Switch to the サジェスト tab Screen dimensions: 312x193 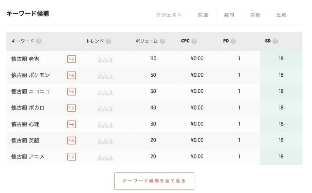pyautogui.click(x=169, y=15)
